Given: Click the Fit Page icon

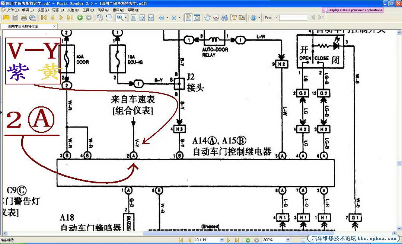Looking at the screenshot, I should click(x=142, y=18).
